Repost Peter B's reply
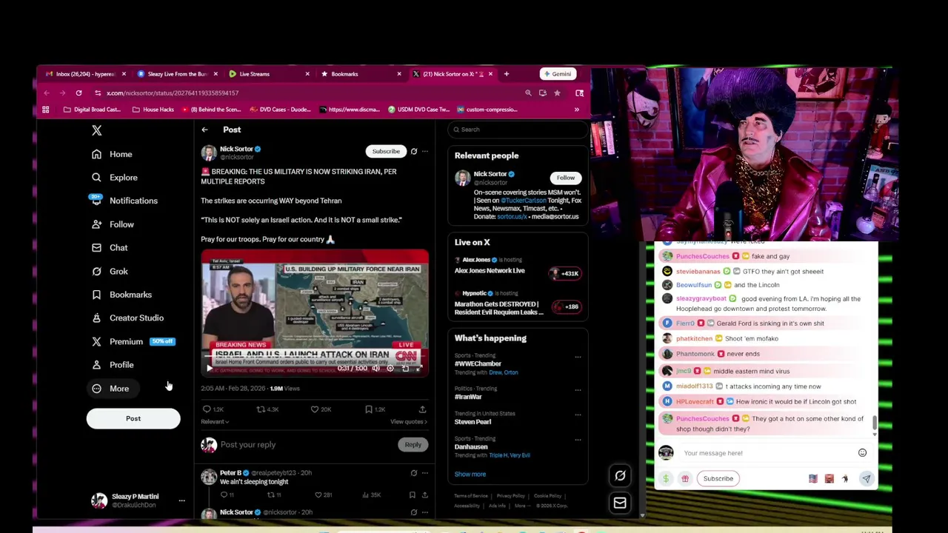Image resolution: width=948 pixels, height=533 pixels. [274, 495]
